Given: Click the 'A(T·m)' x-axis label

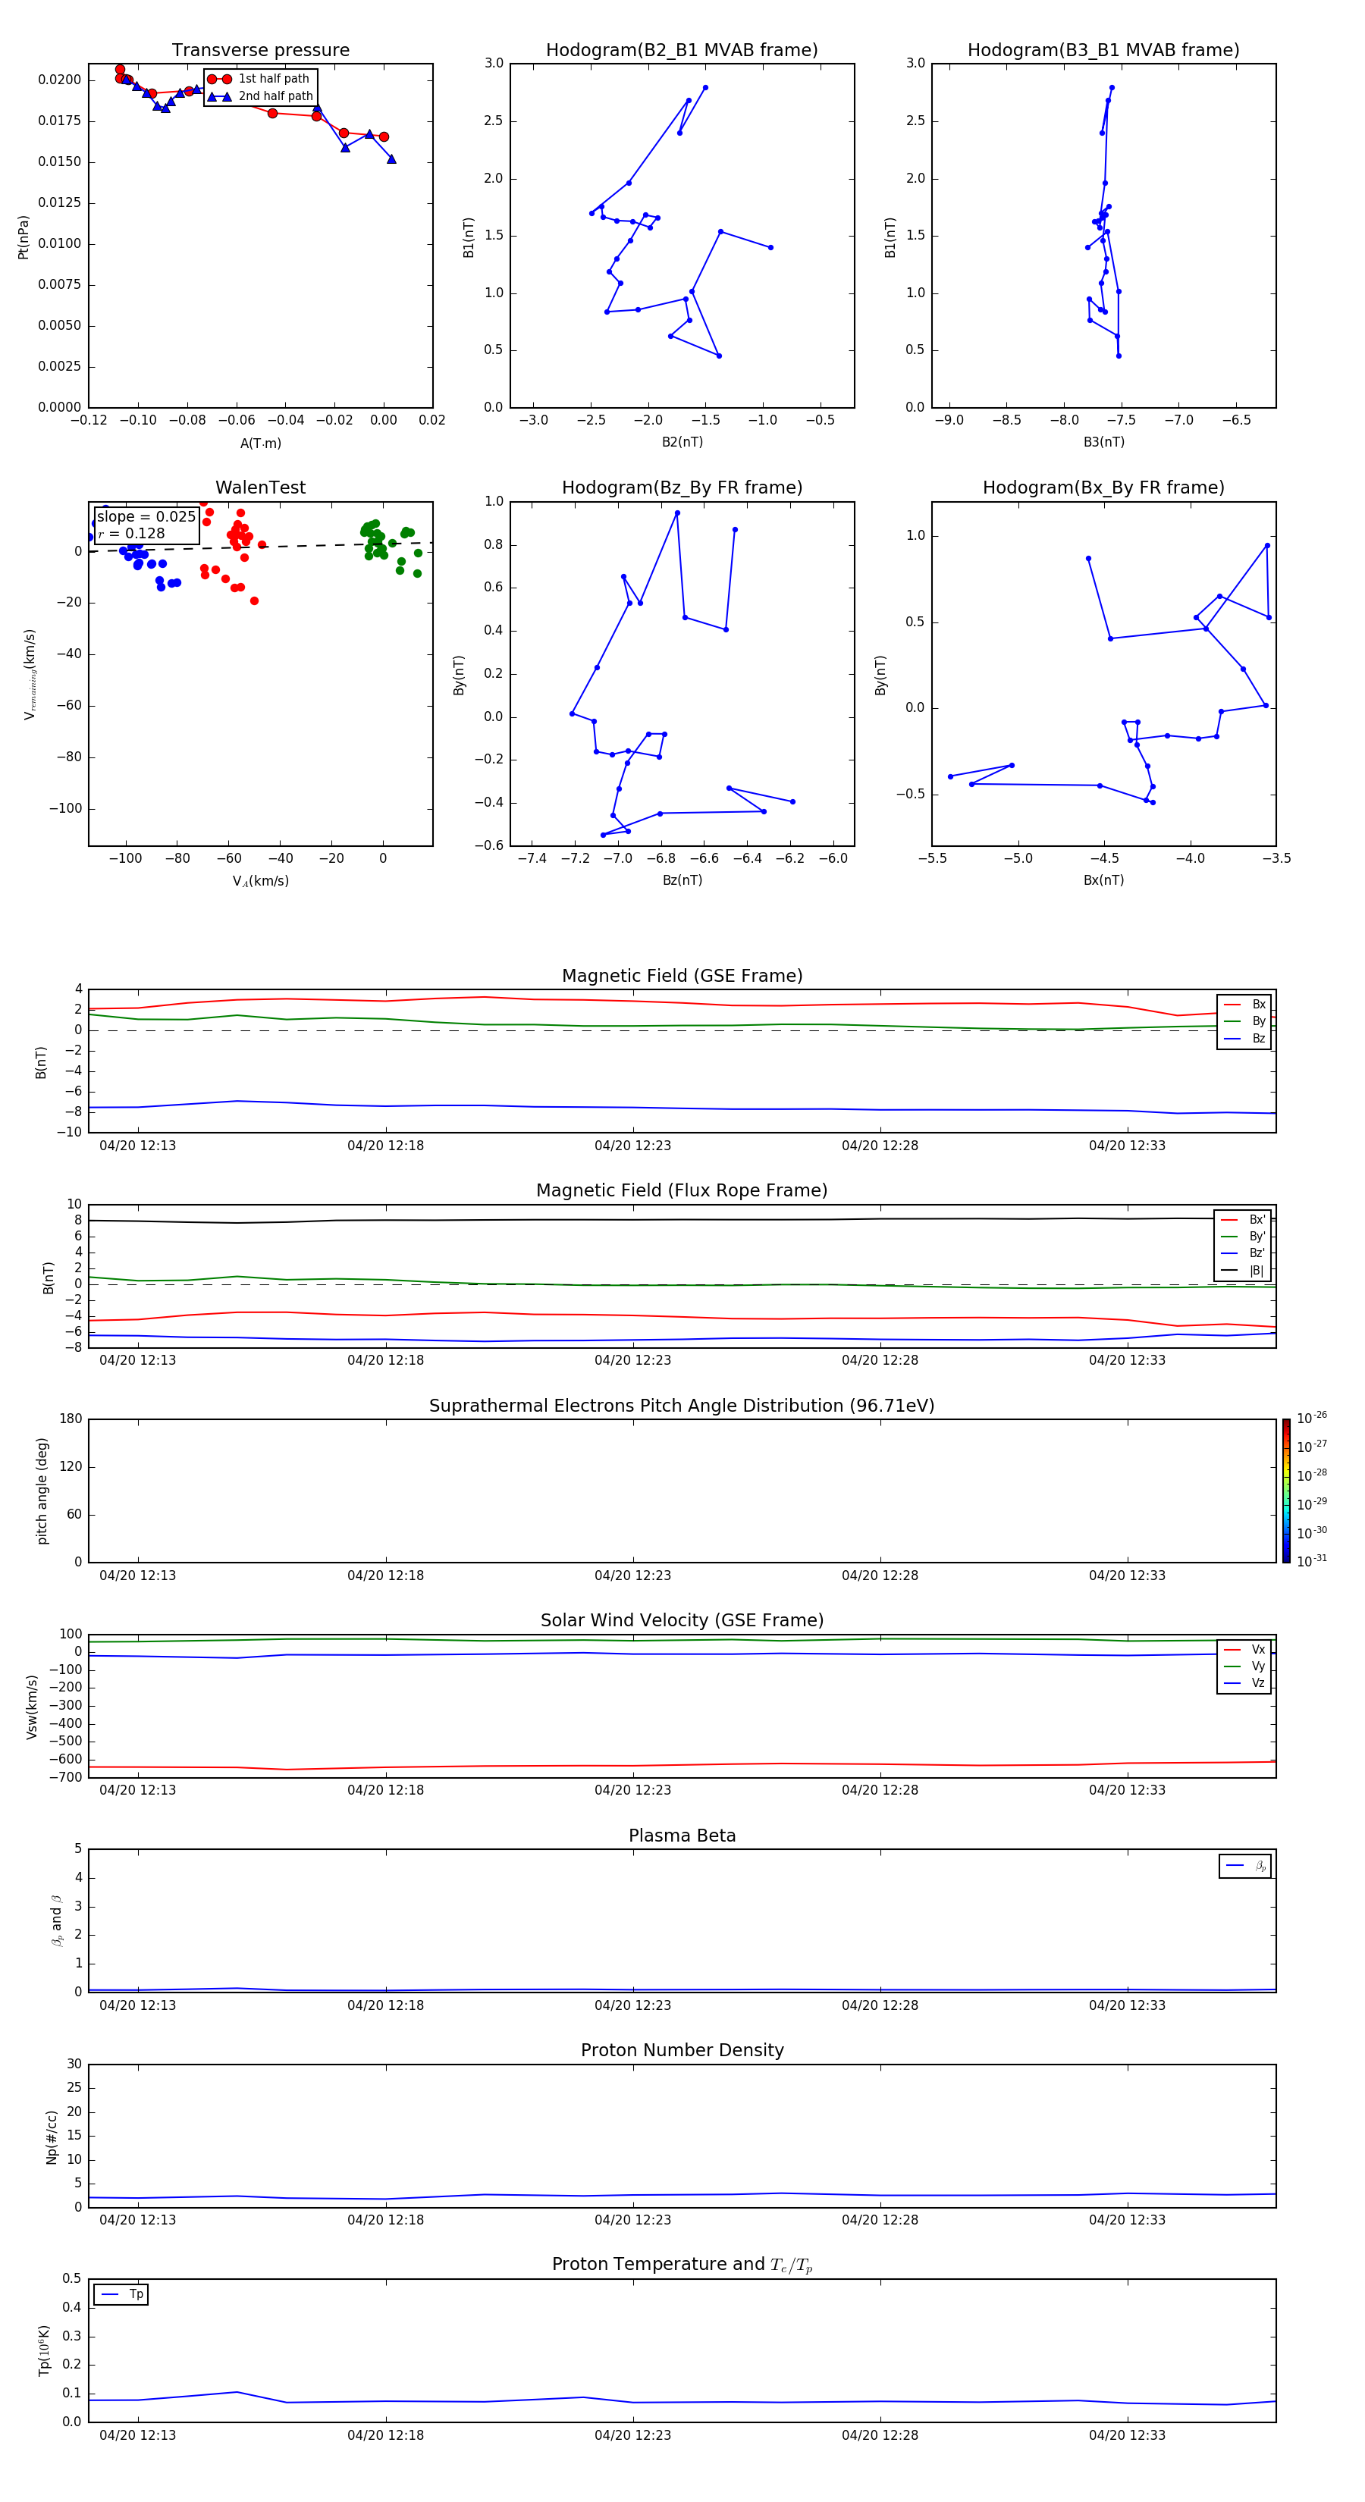Looking at the screenshot, I should click(260, 444).
